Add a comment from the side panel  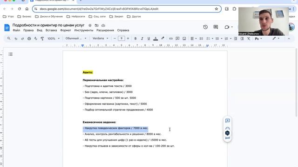click(x=228, y=121)
